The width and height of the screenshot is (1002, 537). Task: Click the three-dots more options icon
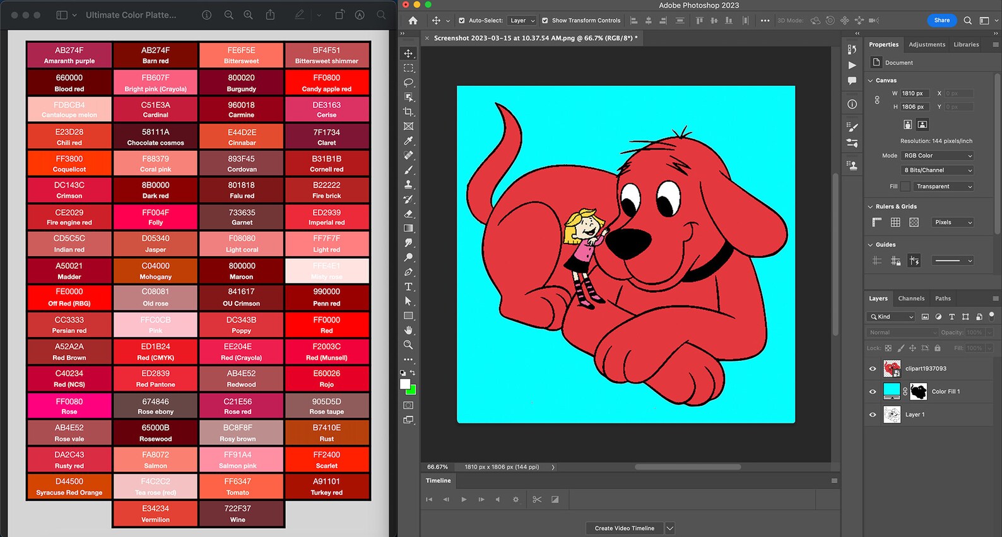[765, 21]
